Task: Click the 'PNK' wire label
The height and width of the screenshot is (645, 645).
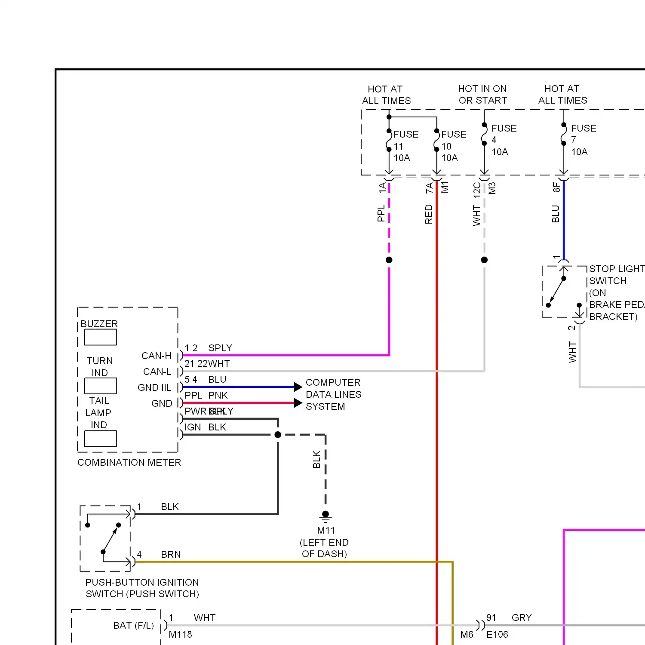Action: click(x=218, y=395)
